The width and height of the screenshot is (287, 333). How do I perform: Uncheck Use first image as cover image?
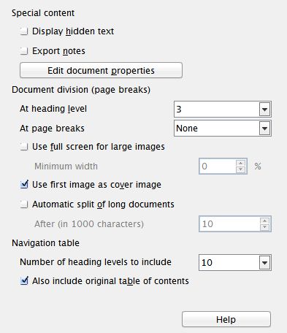pyautogui.click(x=24, y=185)
